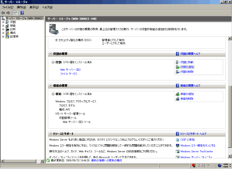
Task: Click the 役割の概要ヘルプ help icon
Action: tap(177, 54)
